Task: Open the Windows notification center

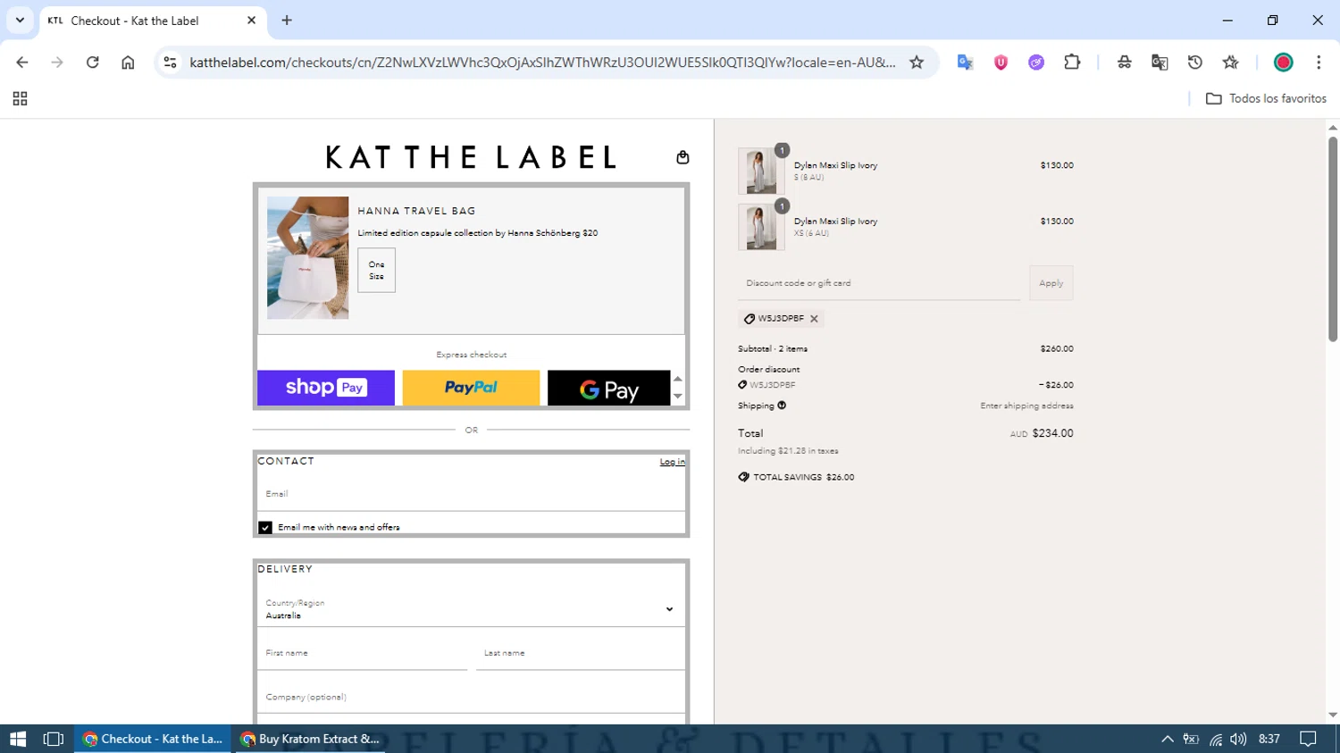Action: pos(1308,739)
